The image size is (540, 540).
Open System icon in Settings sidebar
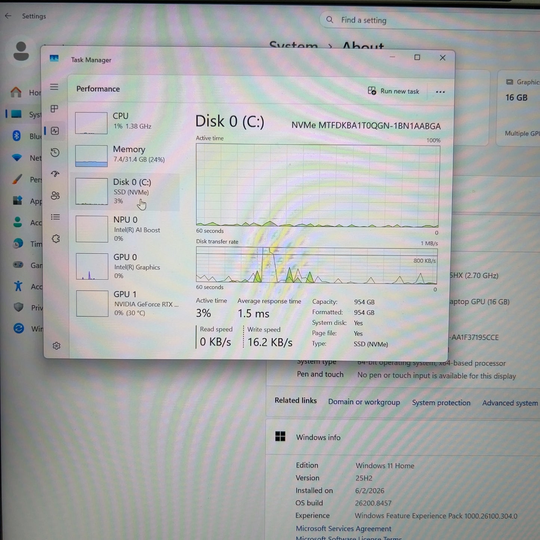16,114
